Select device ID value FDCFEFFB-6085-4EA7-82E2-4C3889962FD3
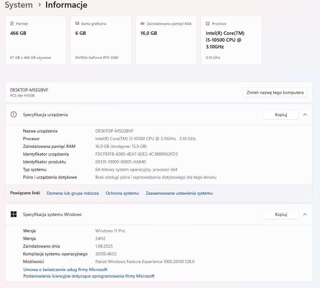 coord(136,154)
